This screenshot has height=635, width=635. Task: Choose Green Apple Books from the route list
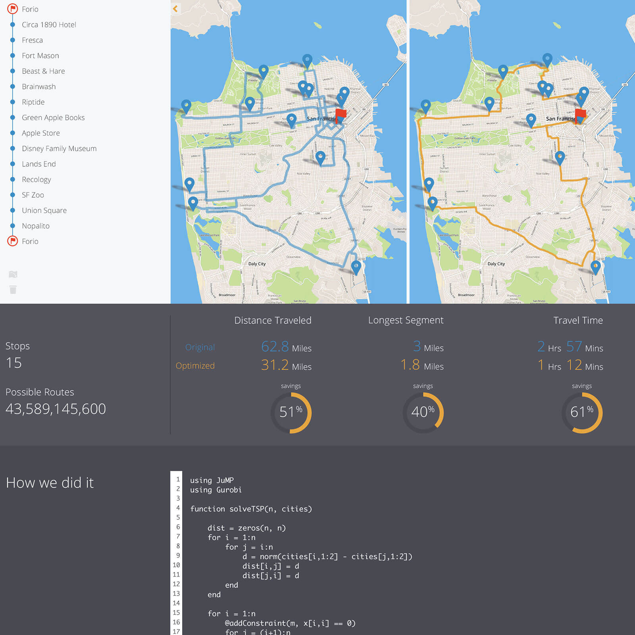coord(53,117)
